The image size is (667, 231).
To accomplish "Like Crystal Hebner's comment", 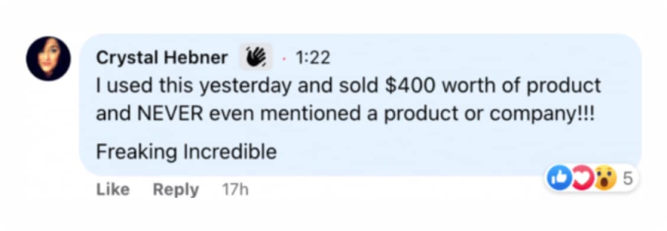I will click(113, 190).
